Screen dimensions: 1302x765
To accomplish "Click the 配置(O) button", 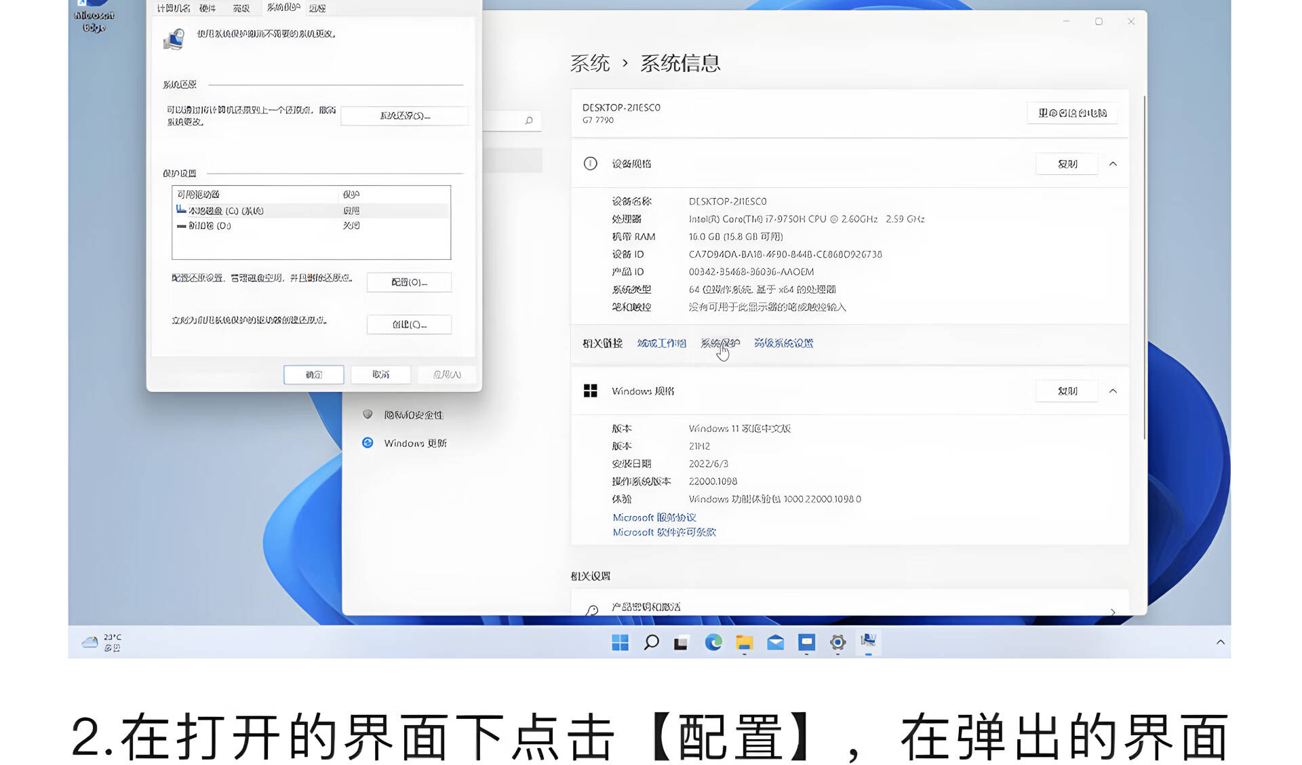I will tap(409, 282).
